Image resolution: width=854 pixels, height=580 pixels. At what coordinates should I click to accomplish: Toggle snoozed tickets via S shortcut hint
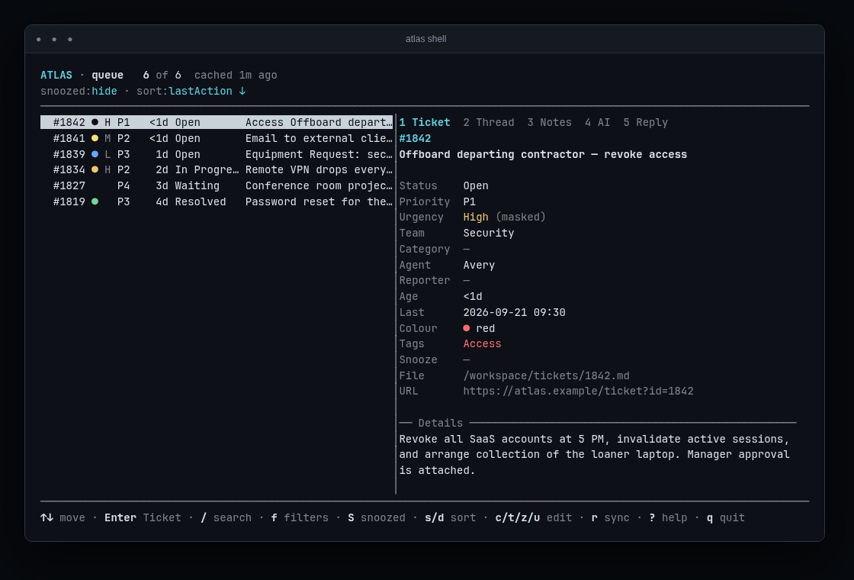377,518
